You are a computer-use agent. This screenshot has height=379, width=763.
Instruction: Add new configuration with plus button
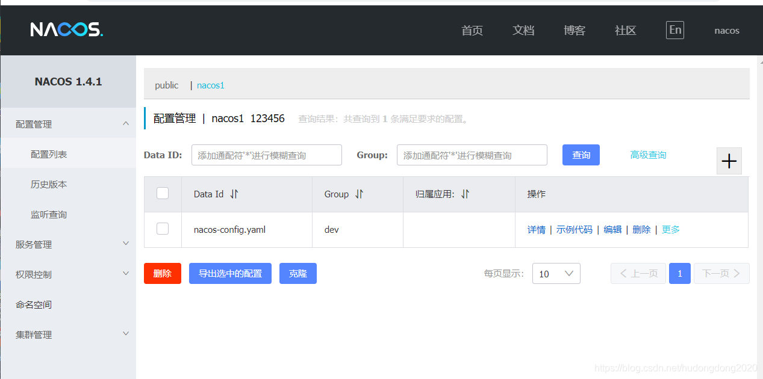(729, 161)
